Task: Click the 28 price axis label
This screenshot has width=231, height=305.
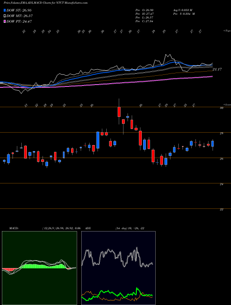Action: [x=221, y=134]
